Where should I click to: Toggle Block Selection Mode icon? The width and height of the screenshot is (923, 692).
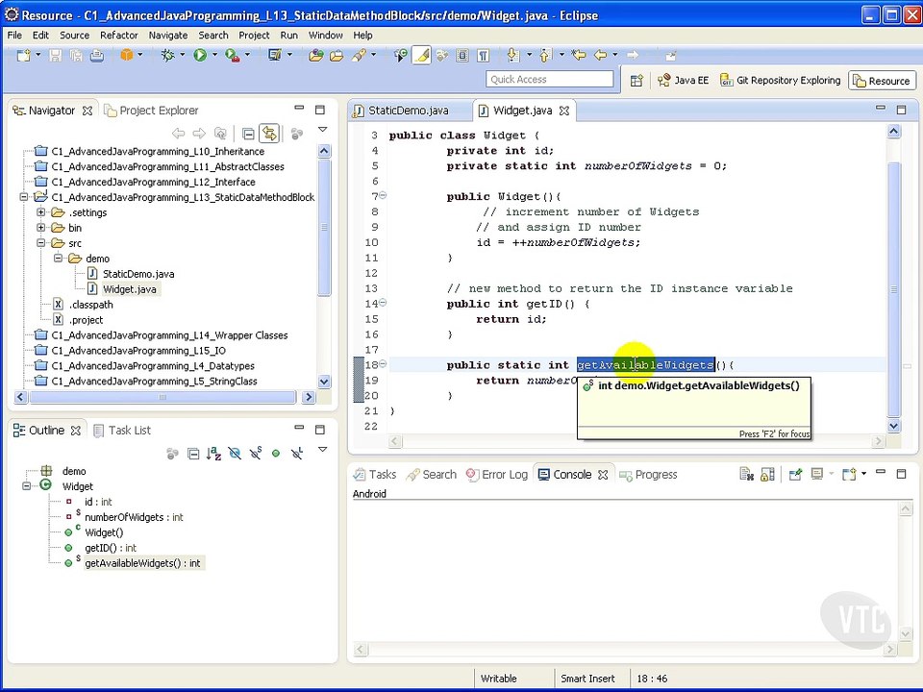[x=462, y=56]
